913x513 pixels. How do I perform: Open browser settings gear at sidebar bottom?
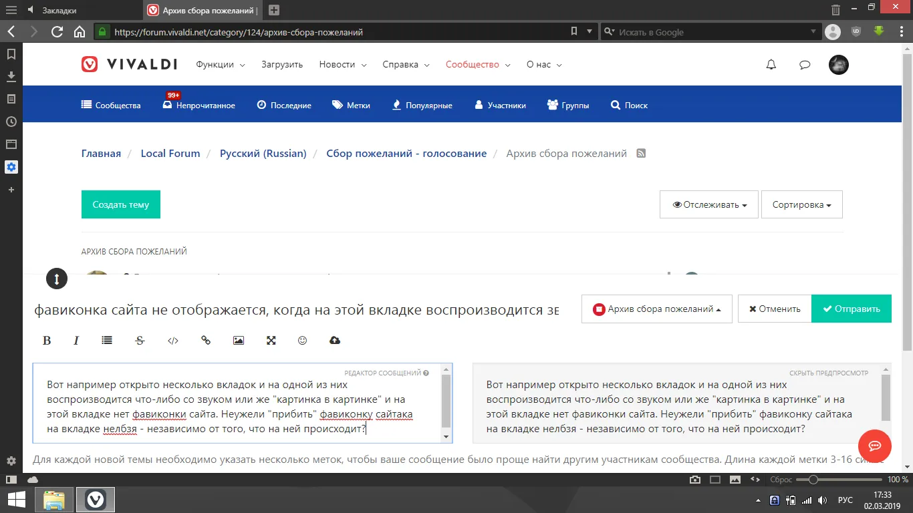pos(11,461)
